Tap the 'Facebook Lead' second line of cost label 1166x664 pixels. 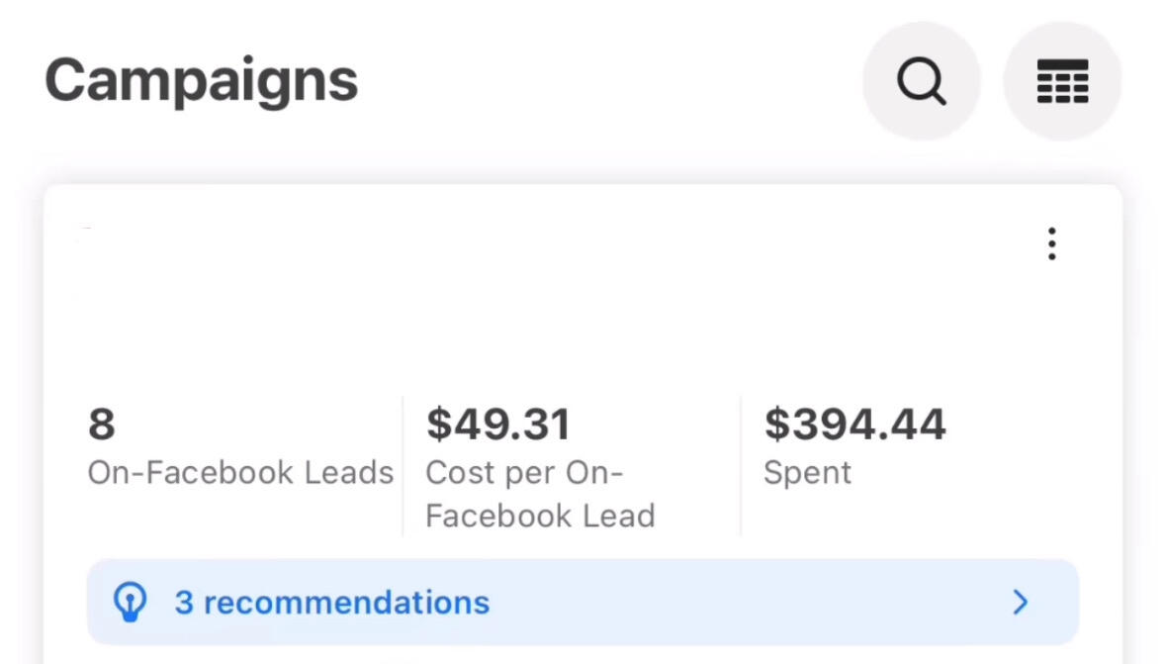click(x=540, y=516)
